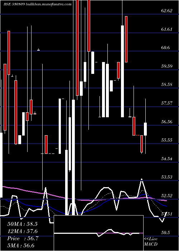The width and height of the screenshot is (179, 251).
Task: Click the Price : 56.7 readout
Action: pos(23,238)
